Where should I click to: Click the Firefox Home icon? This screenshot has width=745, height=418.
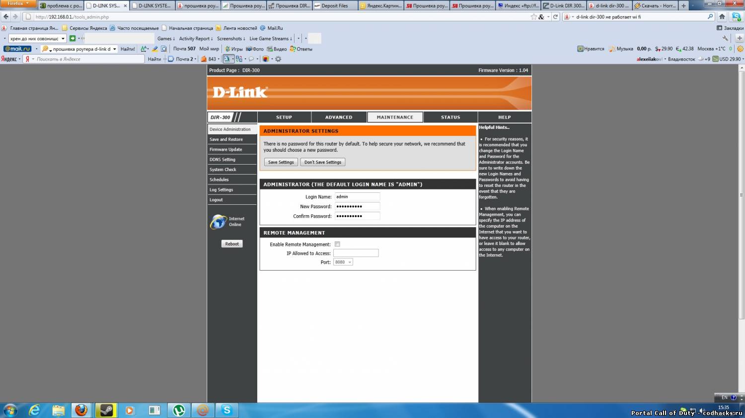pyautogui.click(x=722, y=17)
